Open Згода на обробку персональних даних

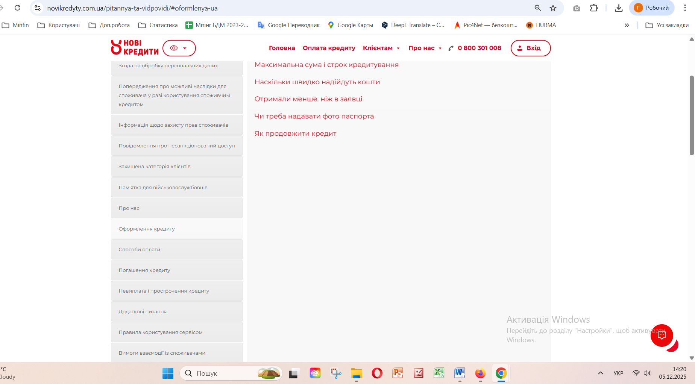(177, 68)
